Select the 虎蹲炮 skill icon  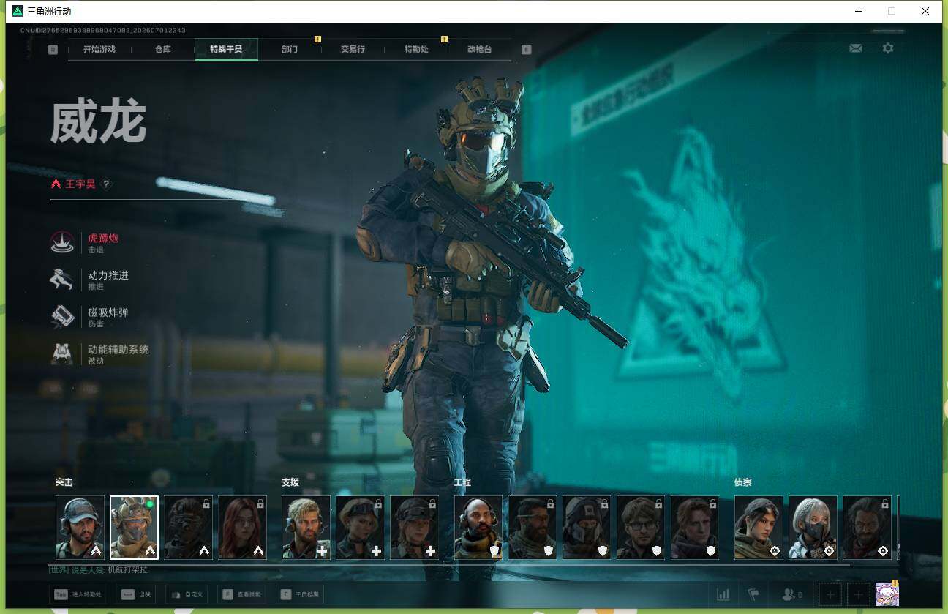(61, 243)
